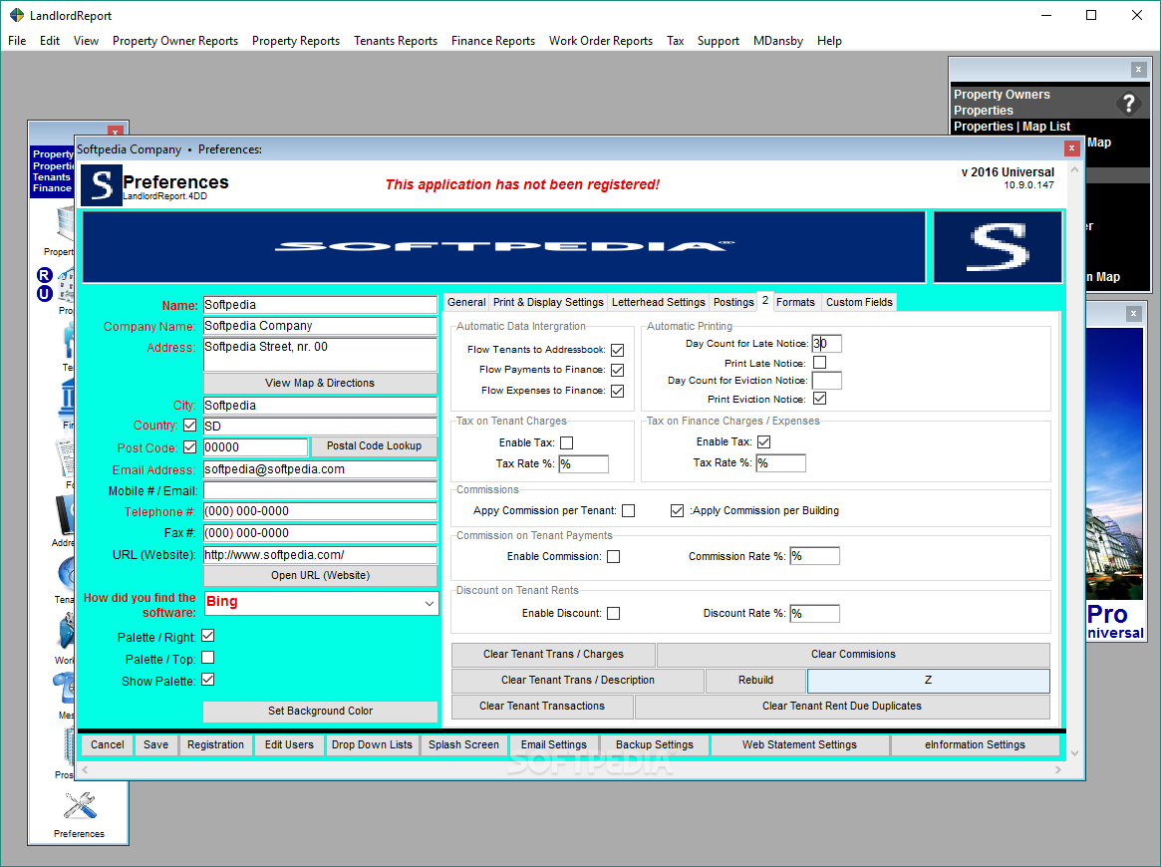The height and width of the screenshot is (867, 1161).
Task: Switch to Letterhead Settings tab
Action: click(x=659, y=302)
